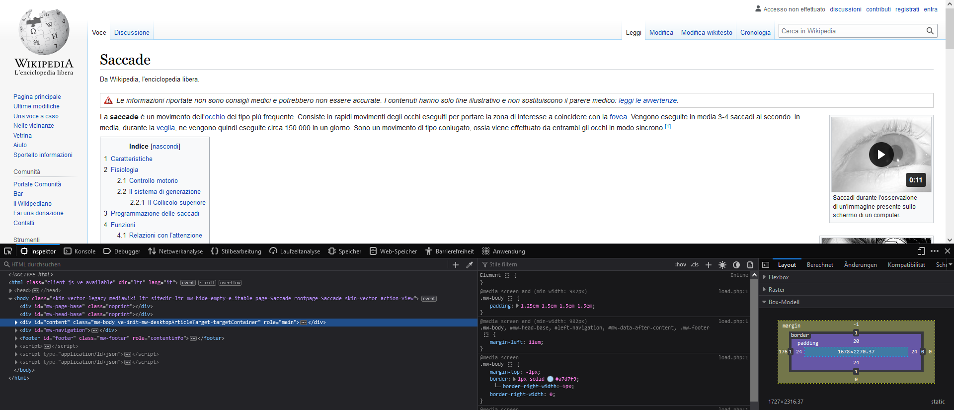Click the event badge on the body tag
The image size is (954, 410).
[x=429, y=299]
